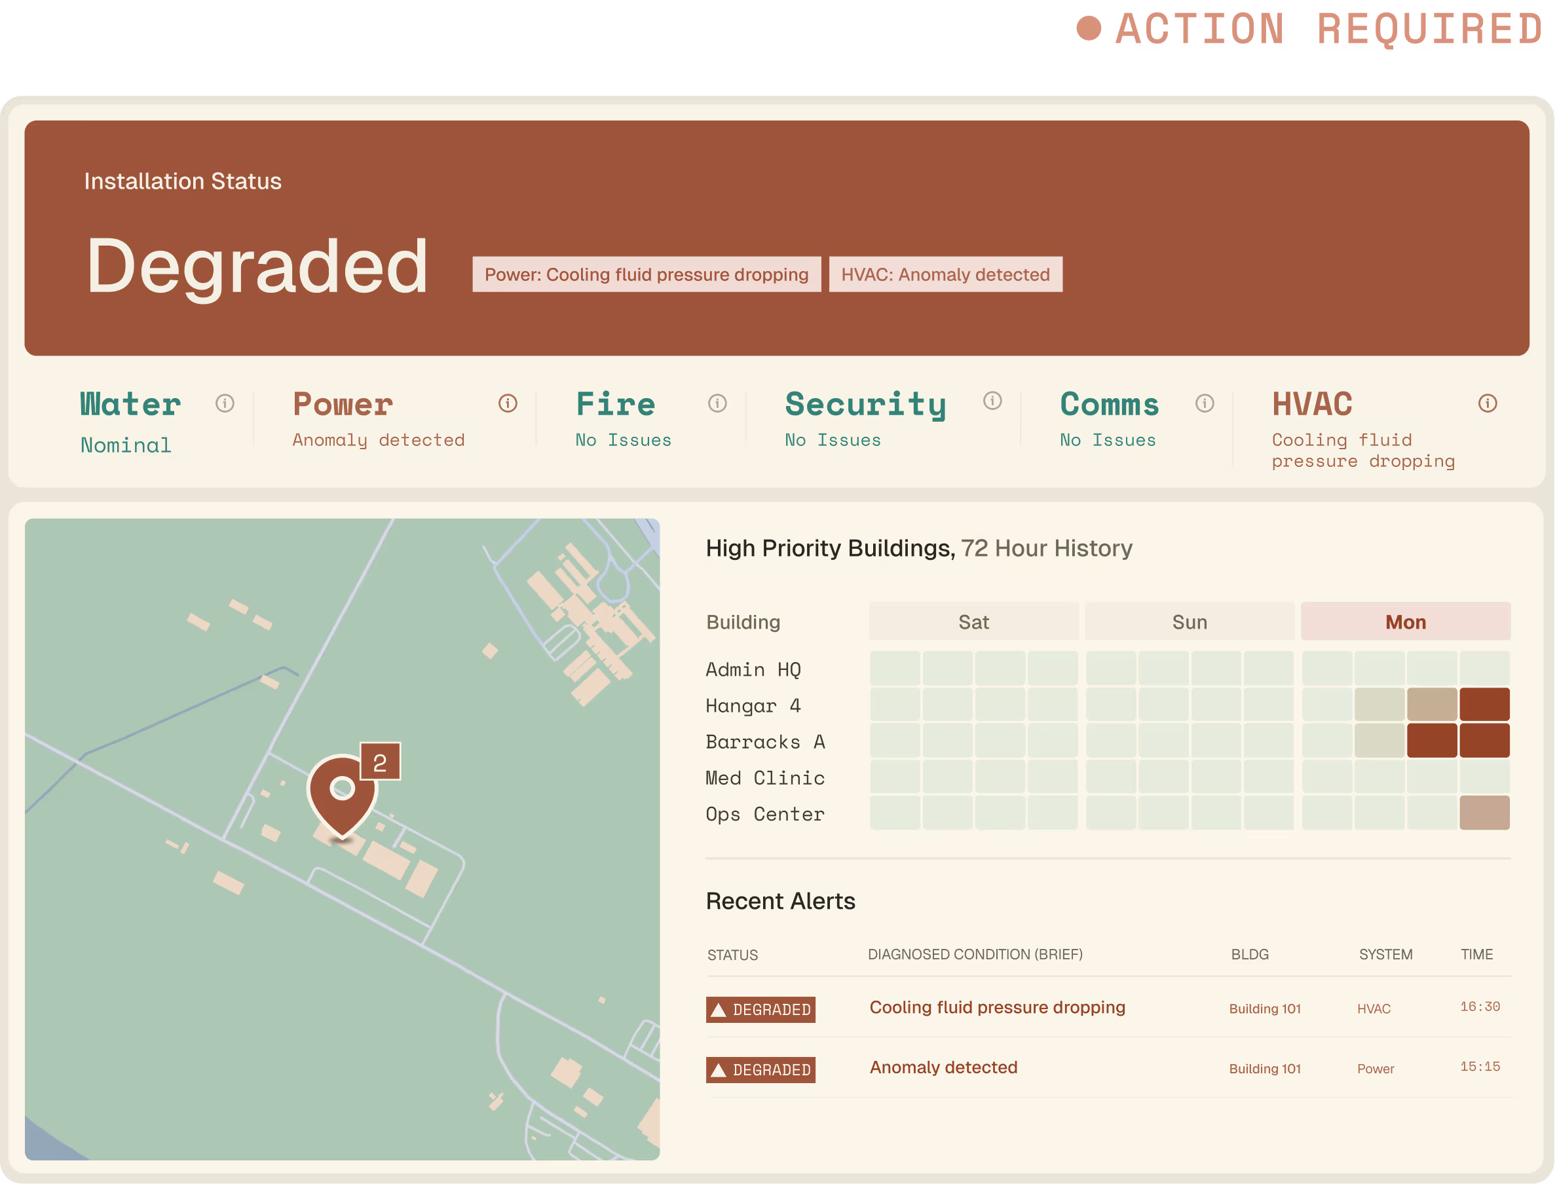Select the Sat column header

tap(973, 621)
